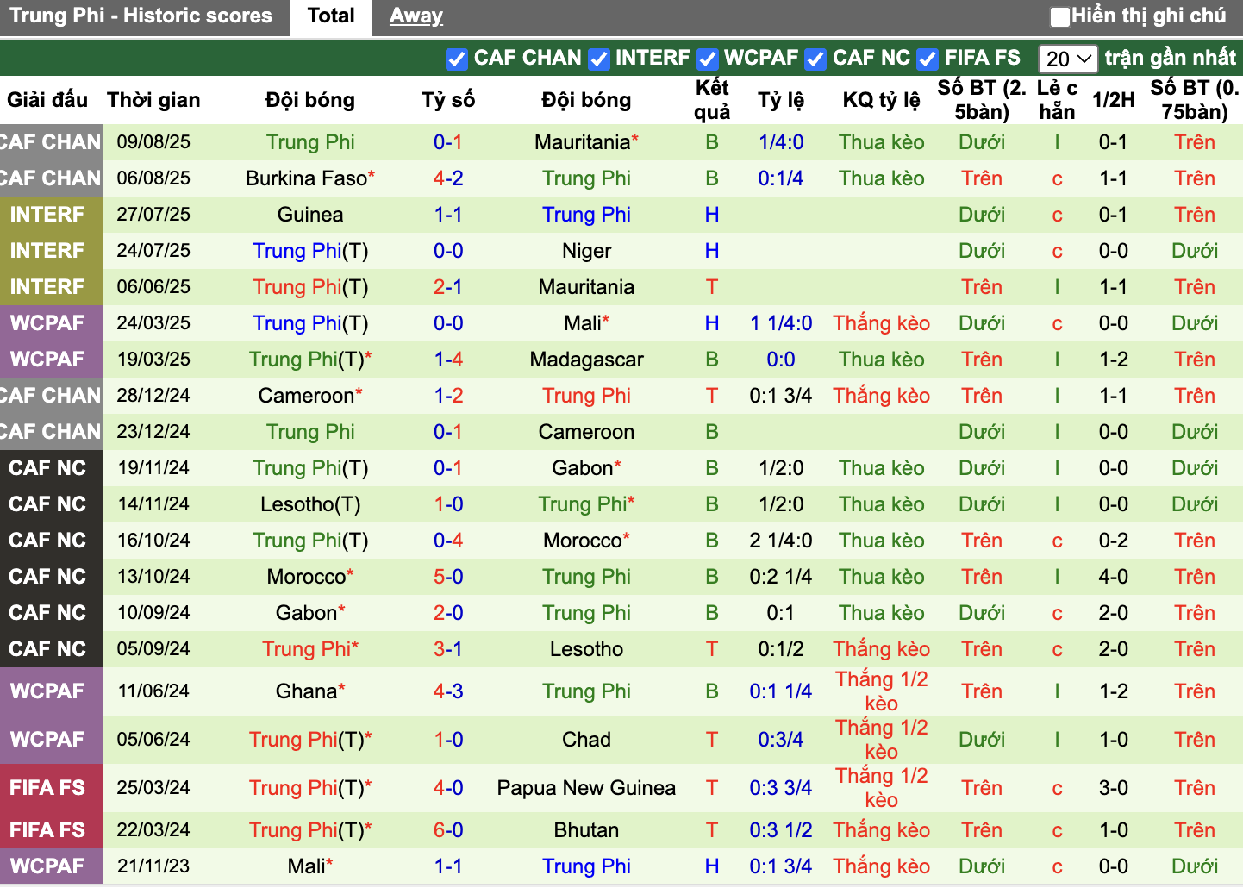Open Morocco team on 16/10/24 row

[583, 541]
